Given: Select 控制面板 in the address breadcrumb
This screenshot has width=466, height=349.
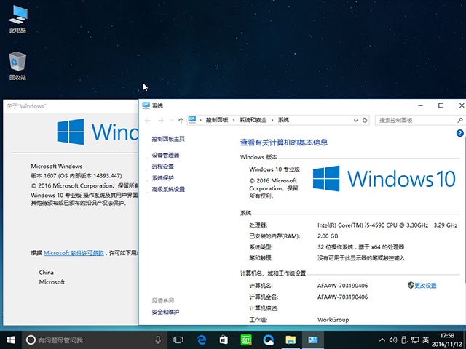Looking at the screenshot, I should pos(217,120).
